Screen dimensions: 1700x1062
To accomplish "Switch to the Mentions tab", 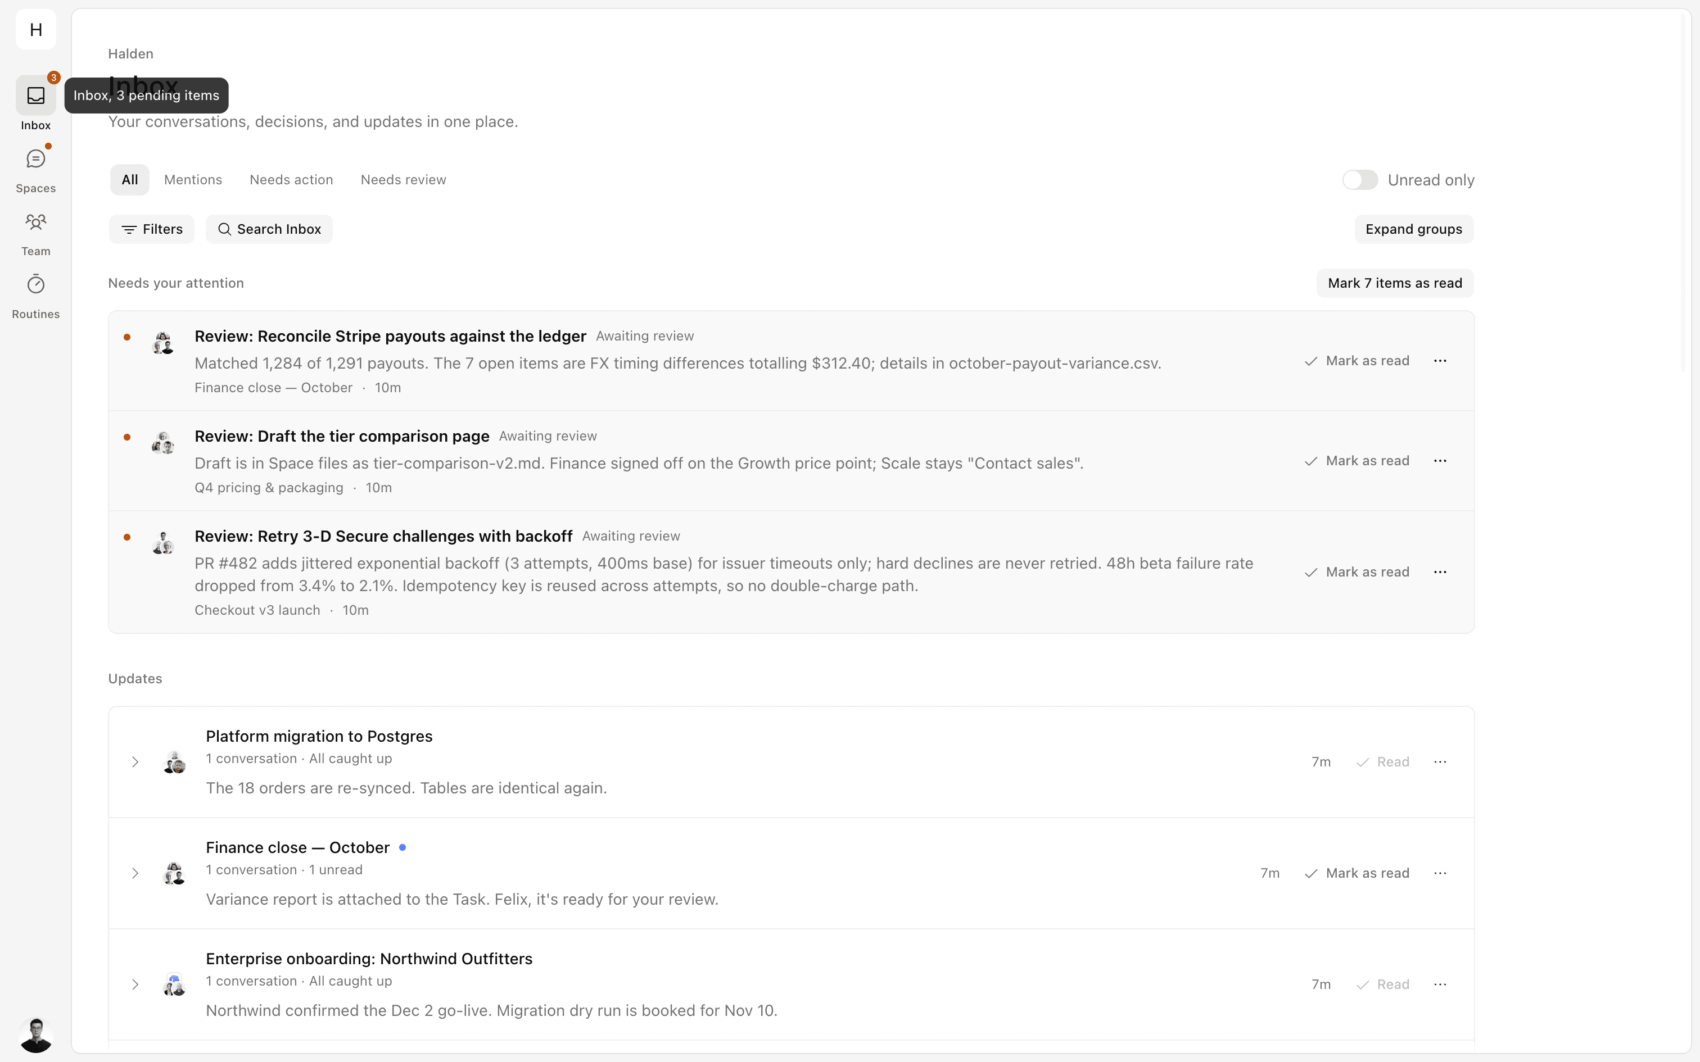I will tap(193, 180).
